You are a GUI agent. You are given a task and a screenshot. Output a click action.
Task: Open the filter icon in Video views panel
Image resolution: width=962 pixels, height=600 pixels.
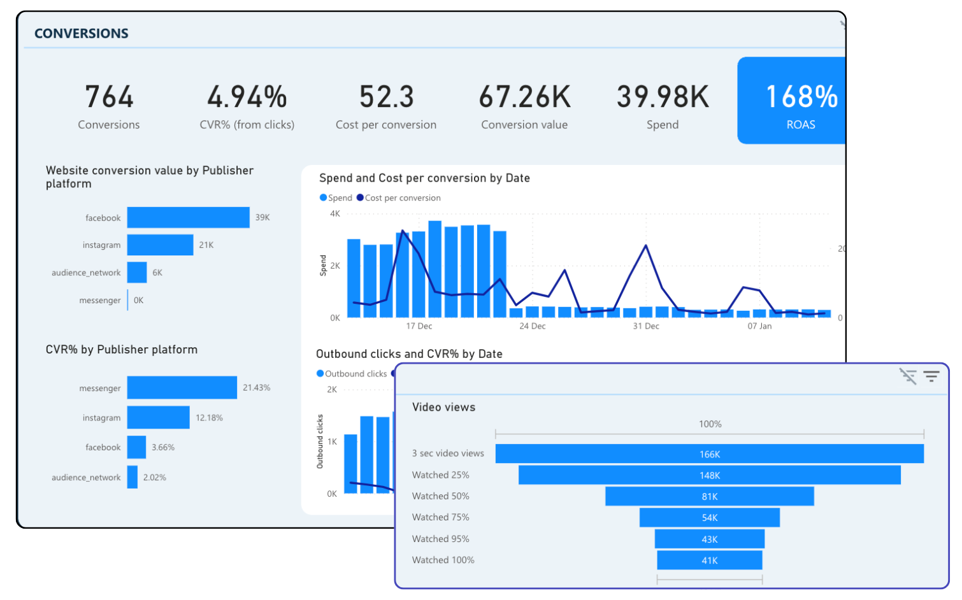tap(931, 376)
